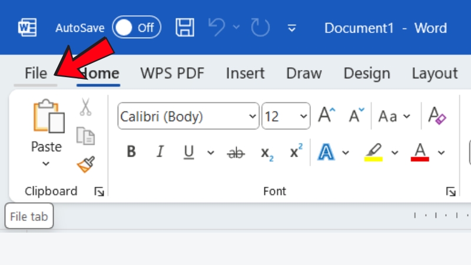
Task: Open Customize Quick Access Toolbar dropdown
Action: (291, 28)
